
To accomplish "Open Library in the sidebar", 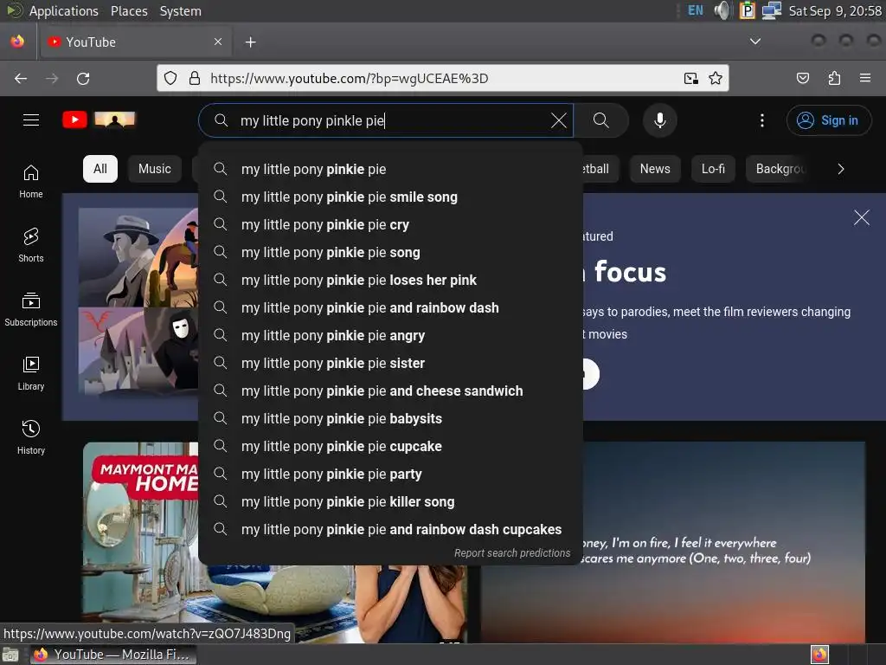I will point(31,374).
